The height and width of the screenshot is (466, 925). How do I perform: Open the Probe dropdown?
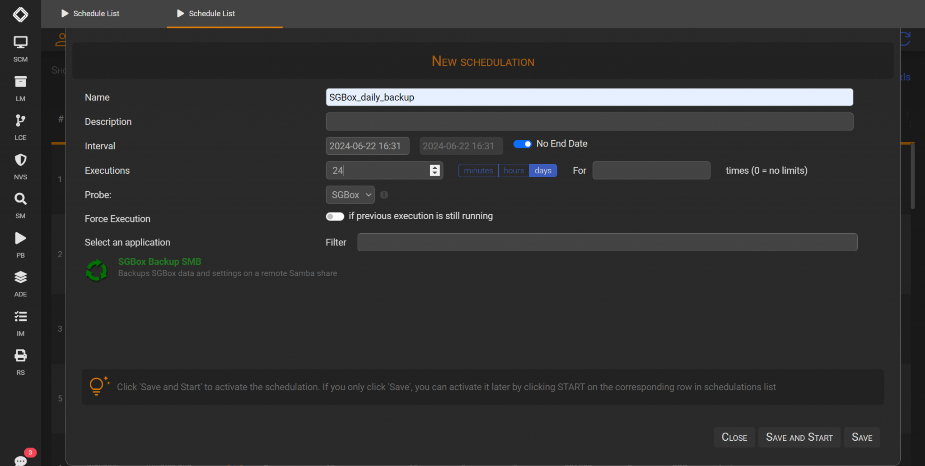[350, 194]
